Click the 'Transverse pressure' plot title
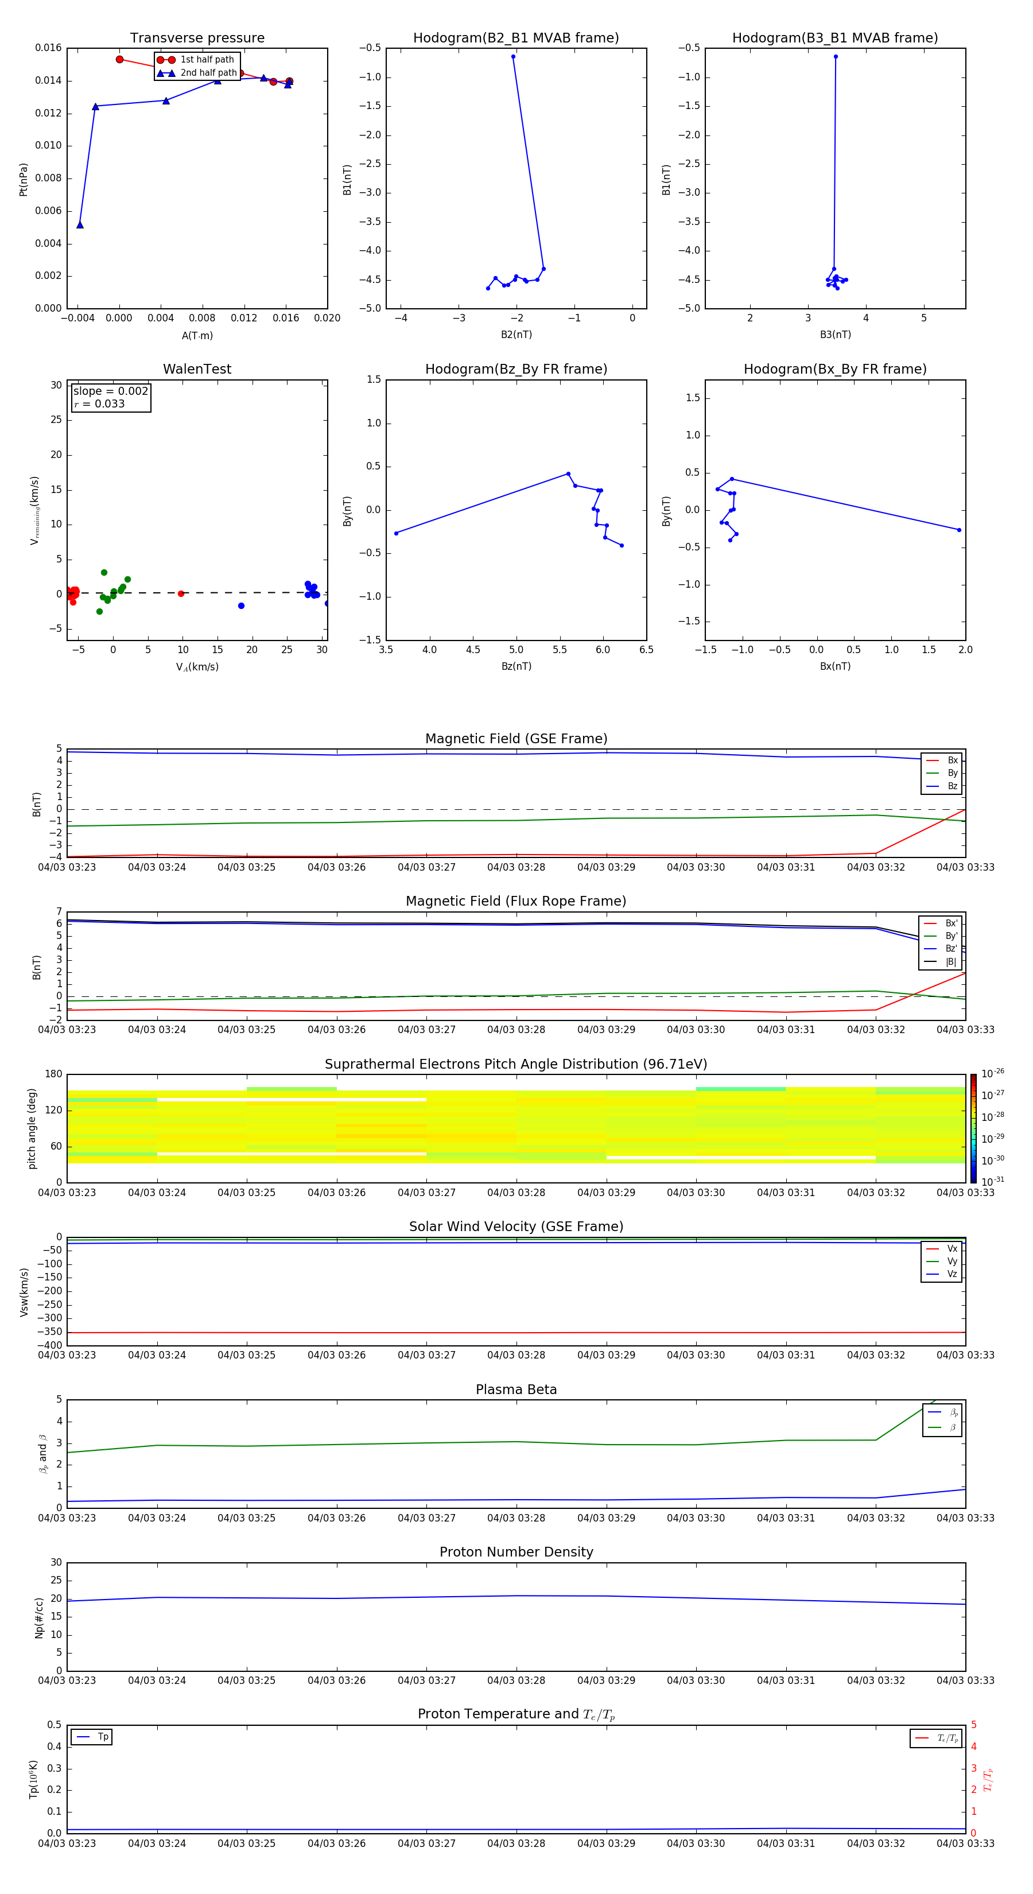 click(197, 38)
